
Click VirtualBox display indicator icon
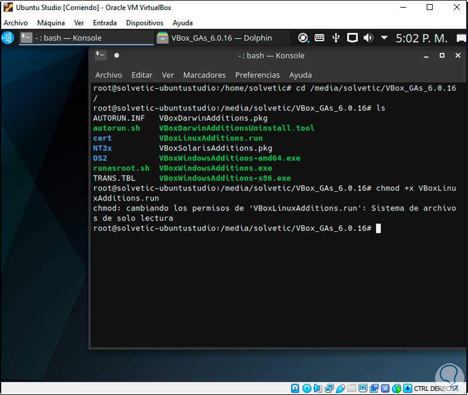coord(363,388)
